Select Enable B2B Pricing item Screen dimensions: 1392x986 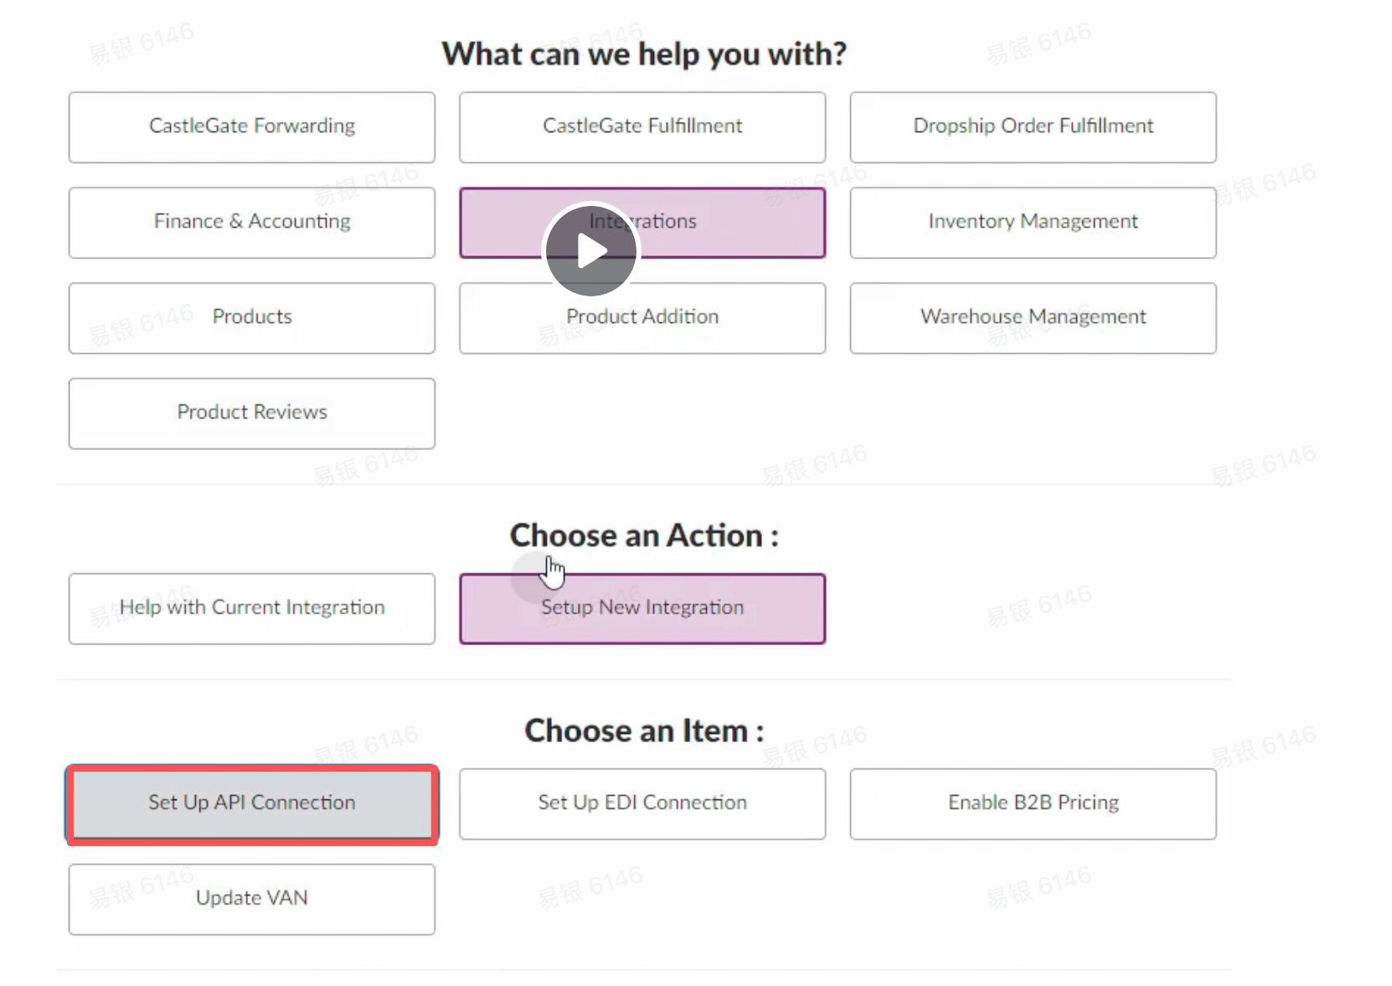click(x=1032, y=804)
